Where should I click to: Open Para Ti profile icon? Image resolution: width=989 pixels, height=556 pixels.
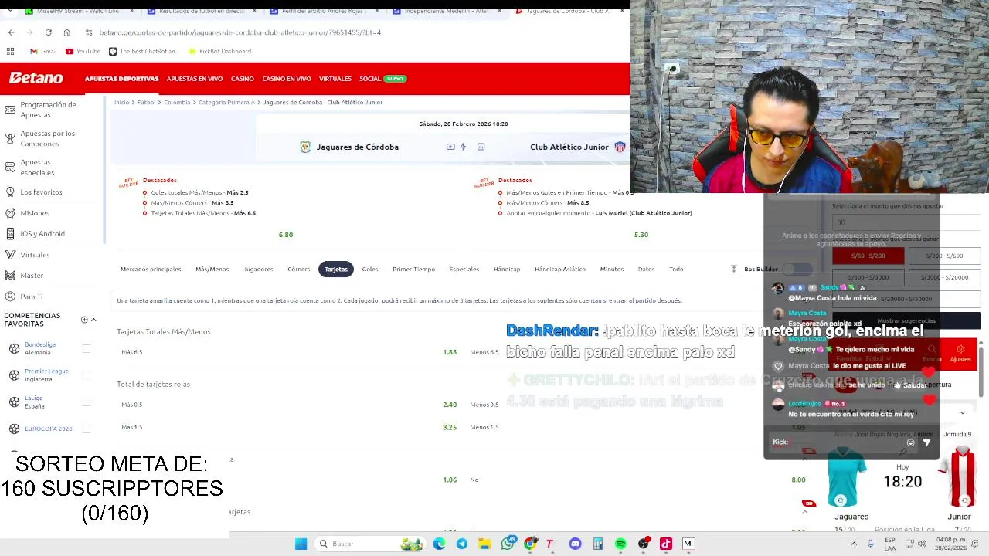(x=10, y=297)
